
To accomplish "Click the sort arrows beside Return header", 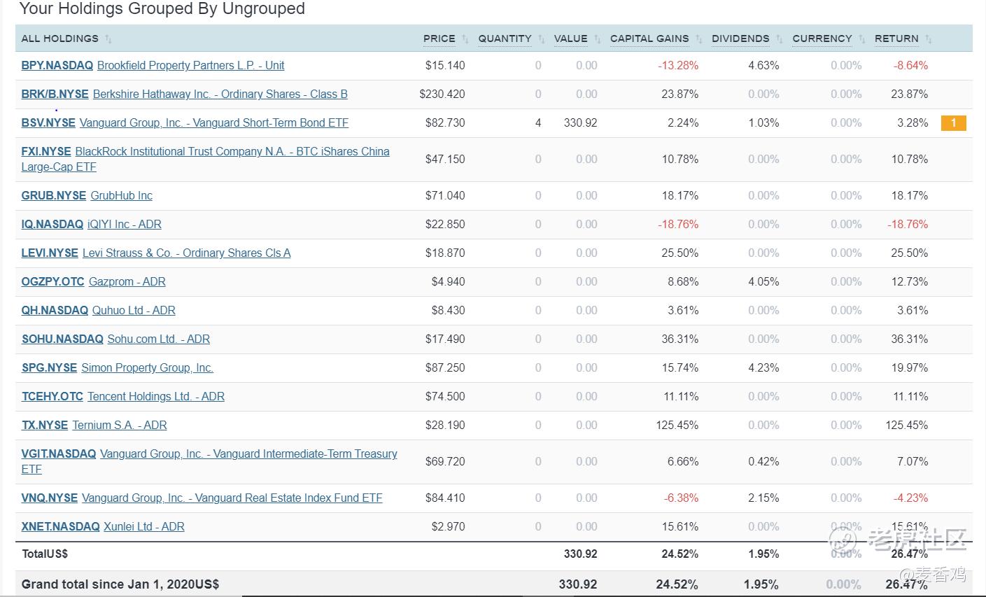I will point(929,39).
